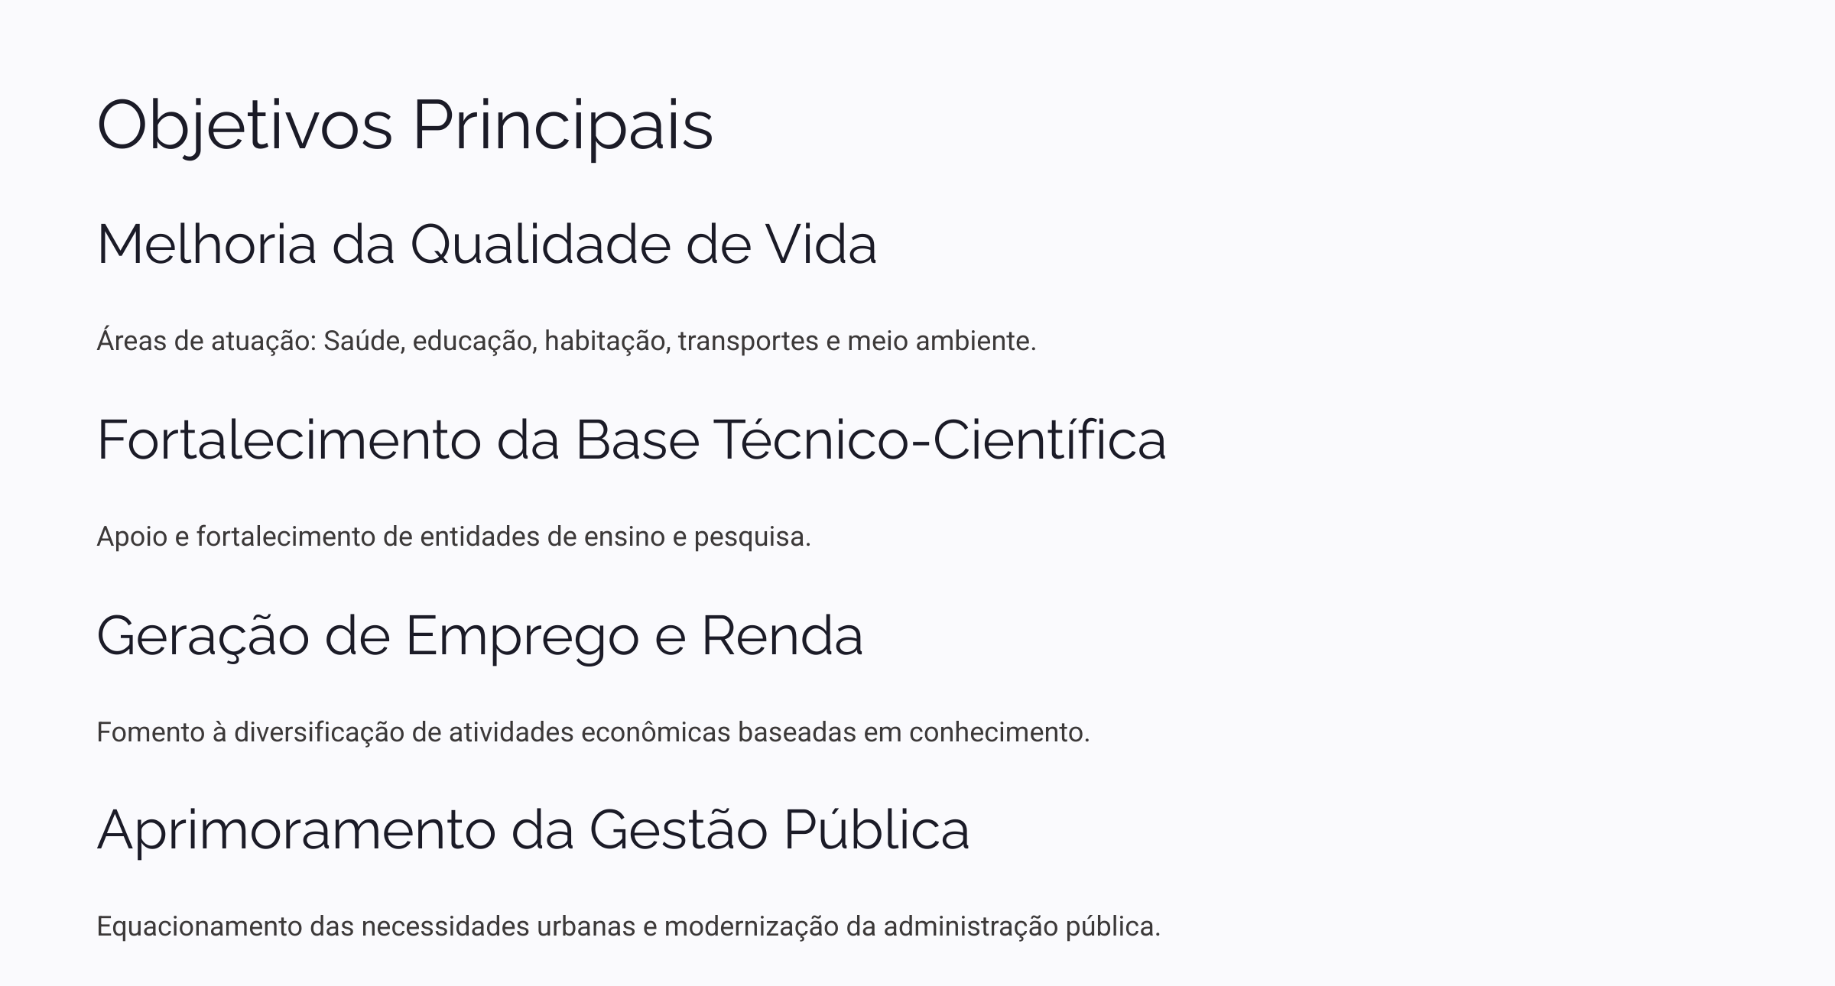
Task: Click the "Objetivos Principais" main heading
Action: pyautogui.click(x=404, y=125)
